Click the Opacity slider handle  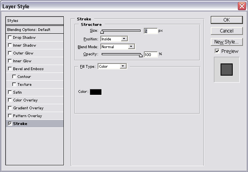pos(141,55)
